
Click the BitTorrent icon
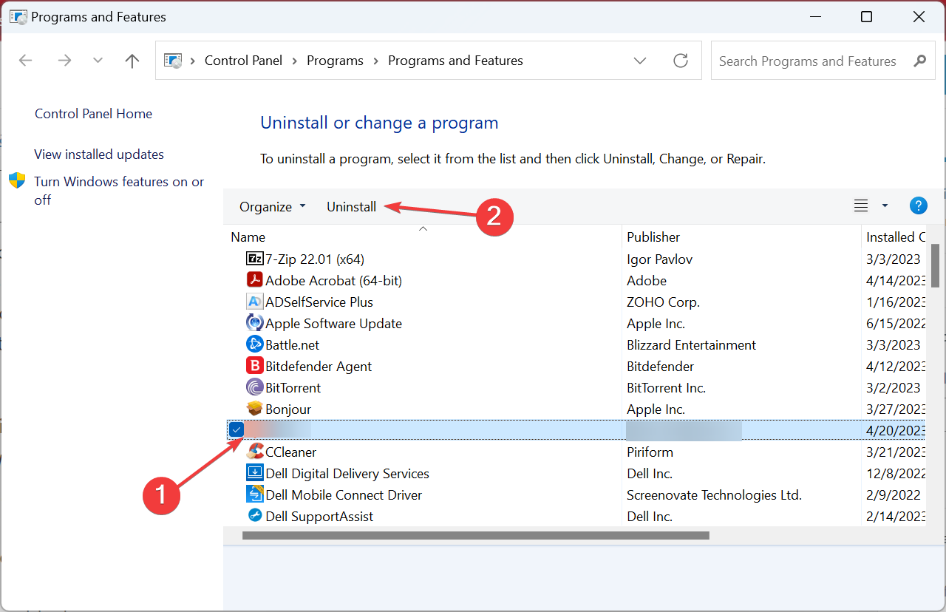tap(255, 387)
